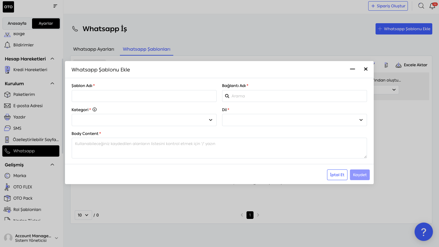The height and width of the screenshot is (247, 439).
Task: Select Bildirimler in the sidebar
Action: (31, 45)
